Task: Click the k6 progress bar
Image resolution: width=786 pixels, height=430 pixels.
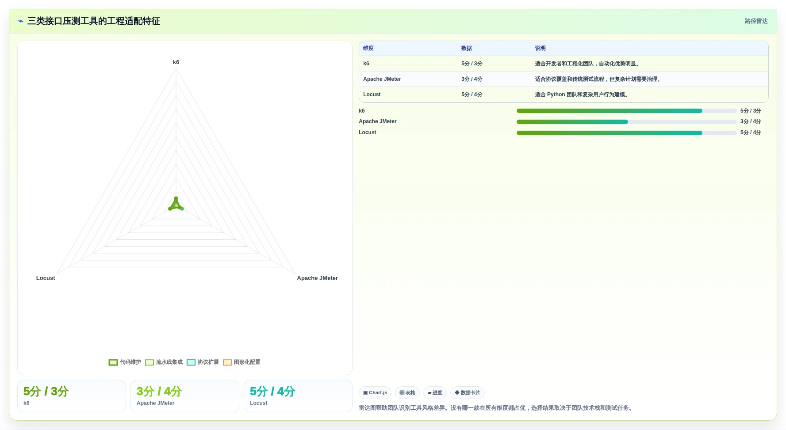Action: [626, 111]
